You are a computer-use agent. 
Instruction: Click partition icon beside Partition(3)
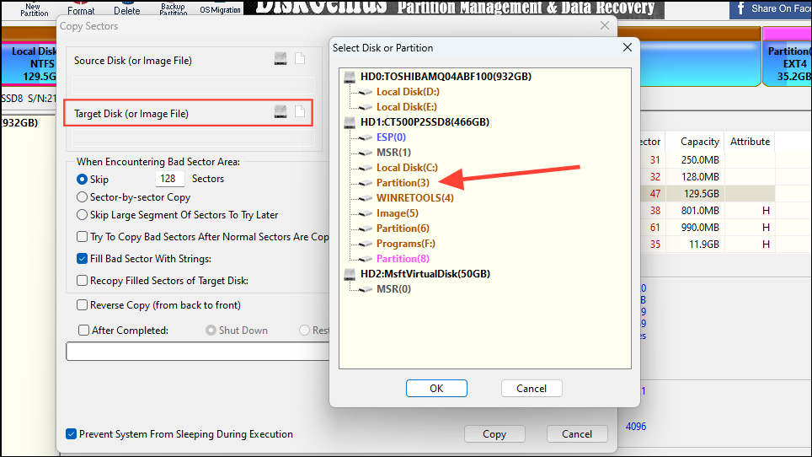click(x=366, y=183)
